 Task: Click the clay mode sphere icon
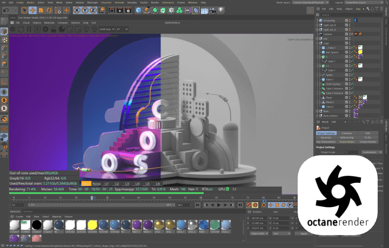pos(62,29)
